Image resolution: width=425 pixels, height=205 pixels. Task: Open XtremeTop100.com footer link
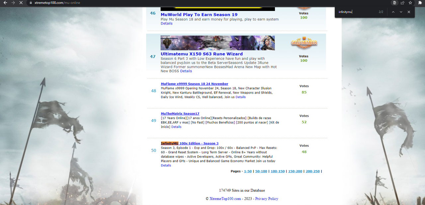tap(225, 199)
